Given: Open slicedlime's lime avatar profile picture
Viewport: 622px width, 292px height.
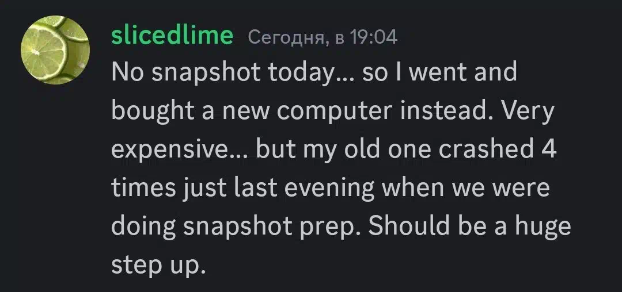Looking at the screenshot, I should (55, 50).
